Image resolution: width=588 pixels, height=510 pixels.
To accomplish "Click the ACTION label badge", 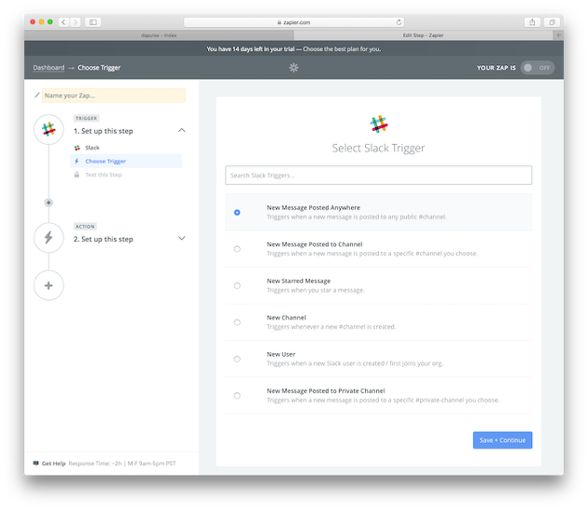I will pos(85,226).
